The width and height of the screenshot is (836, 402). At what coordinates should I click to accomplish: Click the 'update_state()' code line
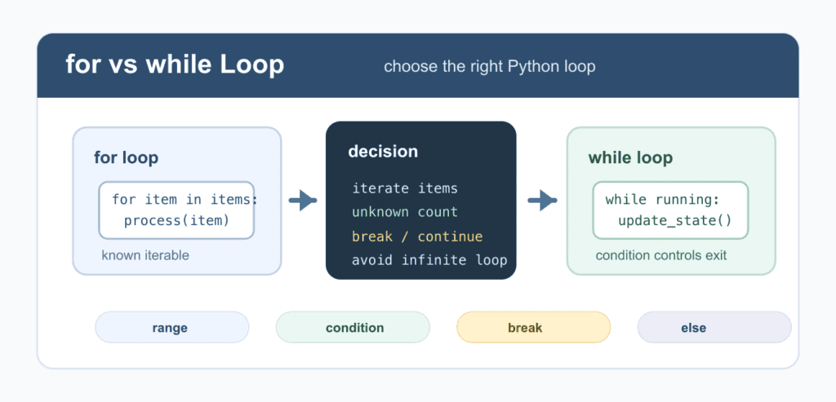(675, 220)
